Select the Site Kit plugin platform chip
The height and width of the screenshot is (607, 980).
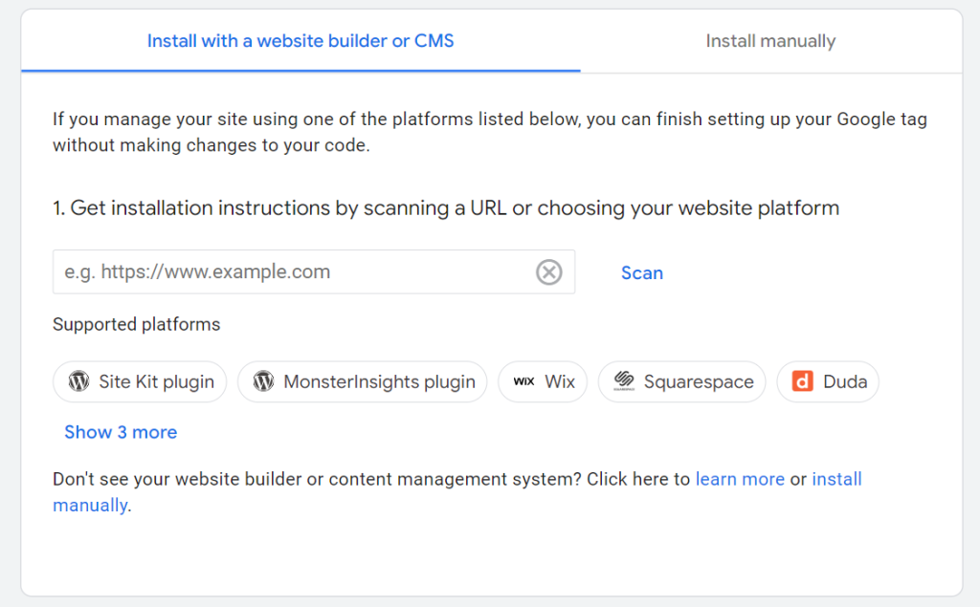point(140,381)
